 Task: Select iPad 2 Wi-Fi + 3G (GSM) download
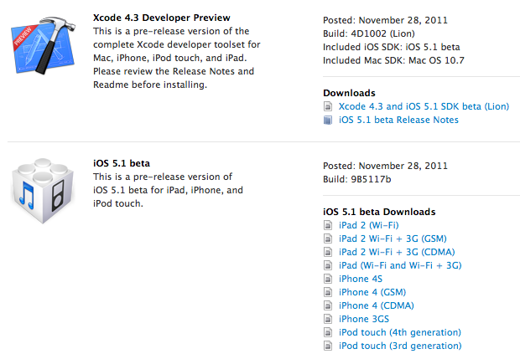tap(393, 238)
